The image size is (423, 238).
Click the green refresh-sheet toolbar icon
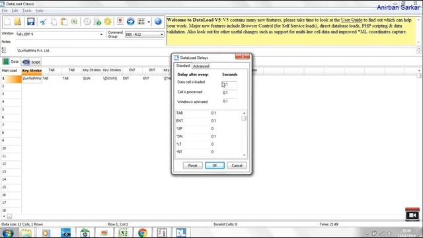(x=74, y=22)
